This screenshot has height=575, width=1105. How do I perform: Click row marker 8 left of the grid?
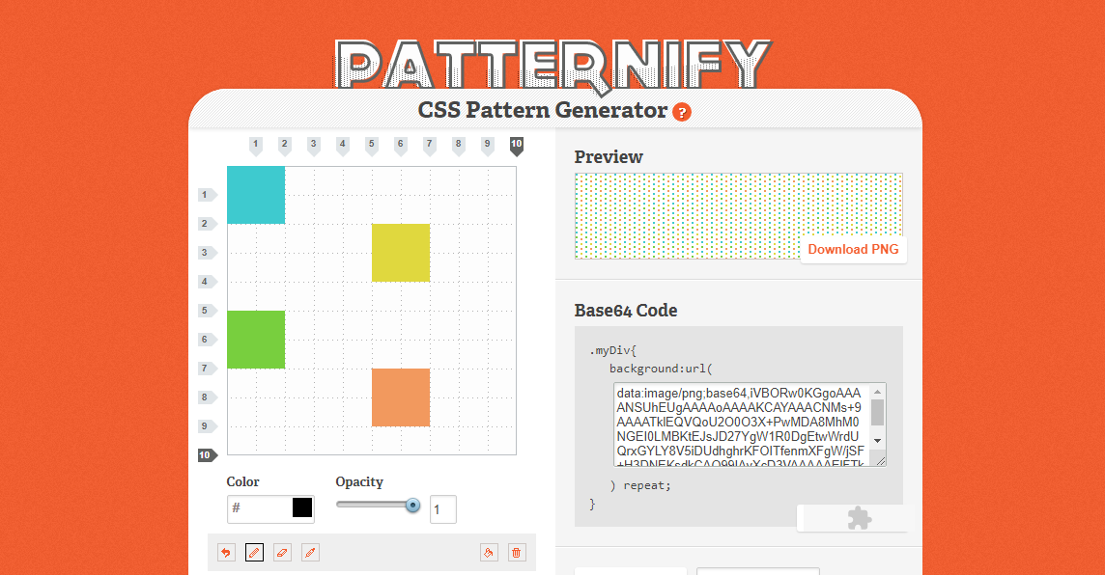click(x=207, y=397)
